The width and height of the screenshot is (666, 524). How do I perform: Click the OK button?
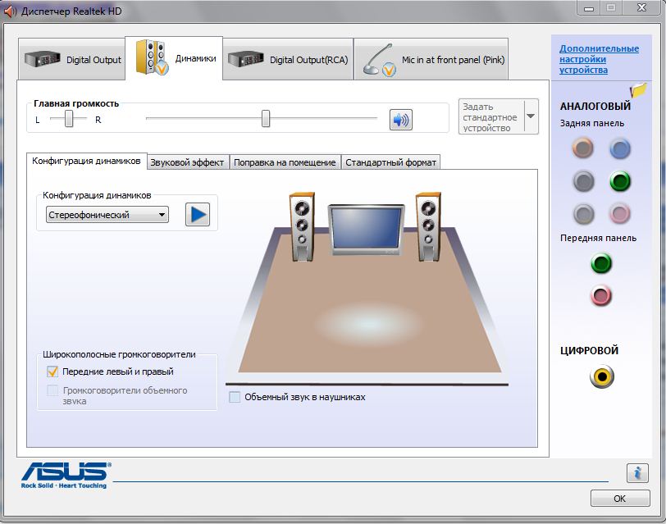(x=620, y=499)
